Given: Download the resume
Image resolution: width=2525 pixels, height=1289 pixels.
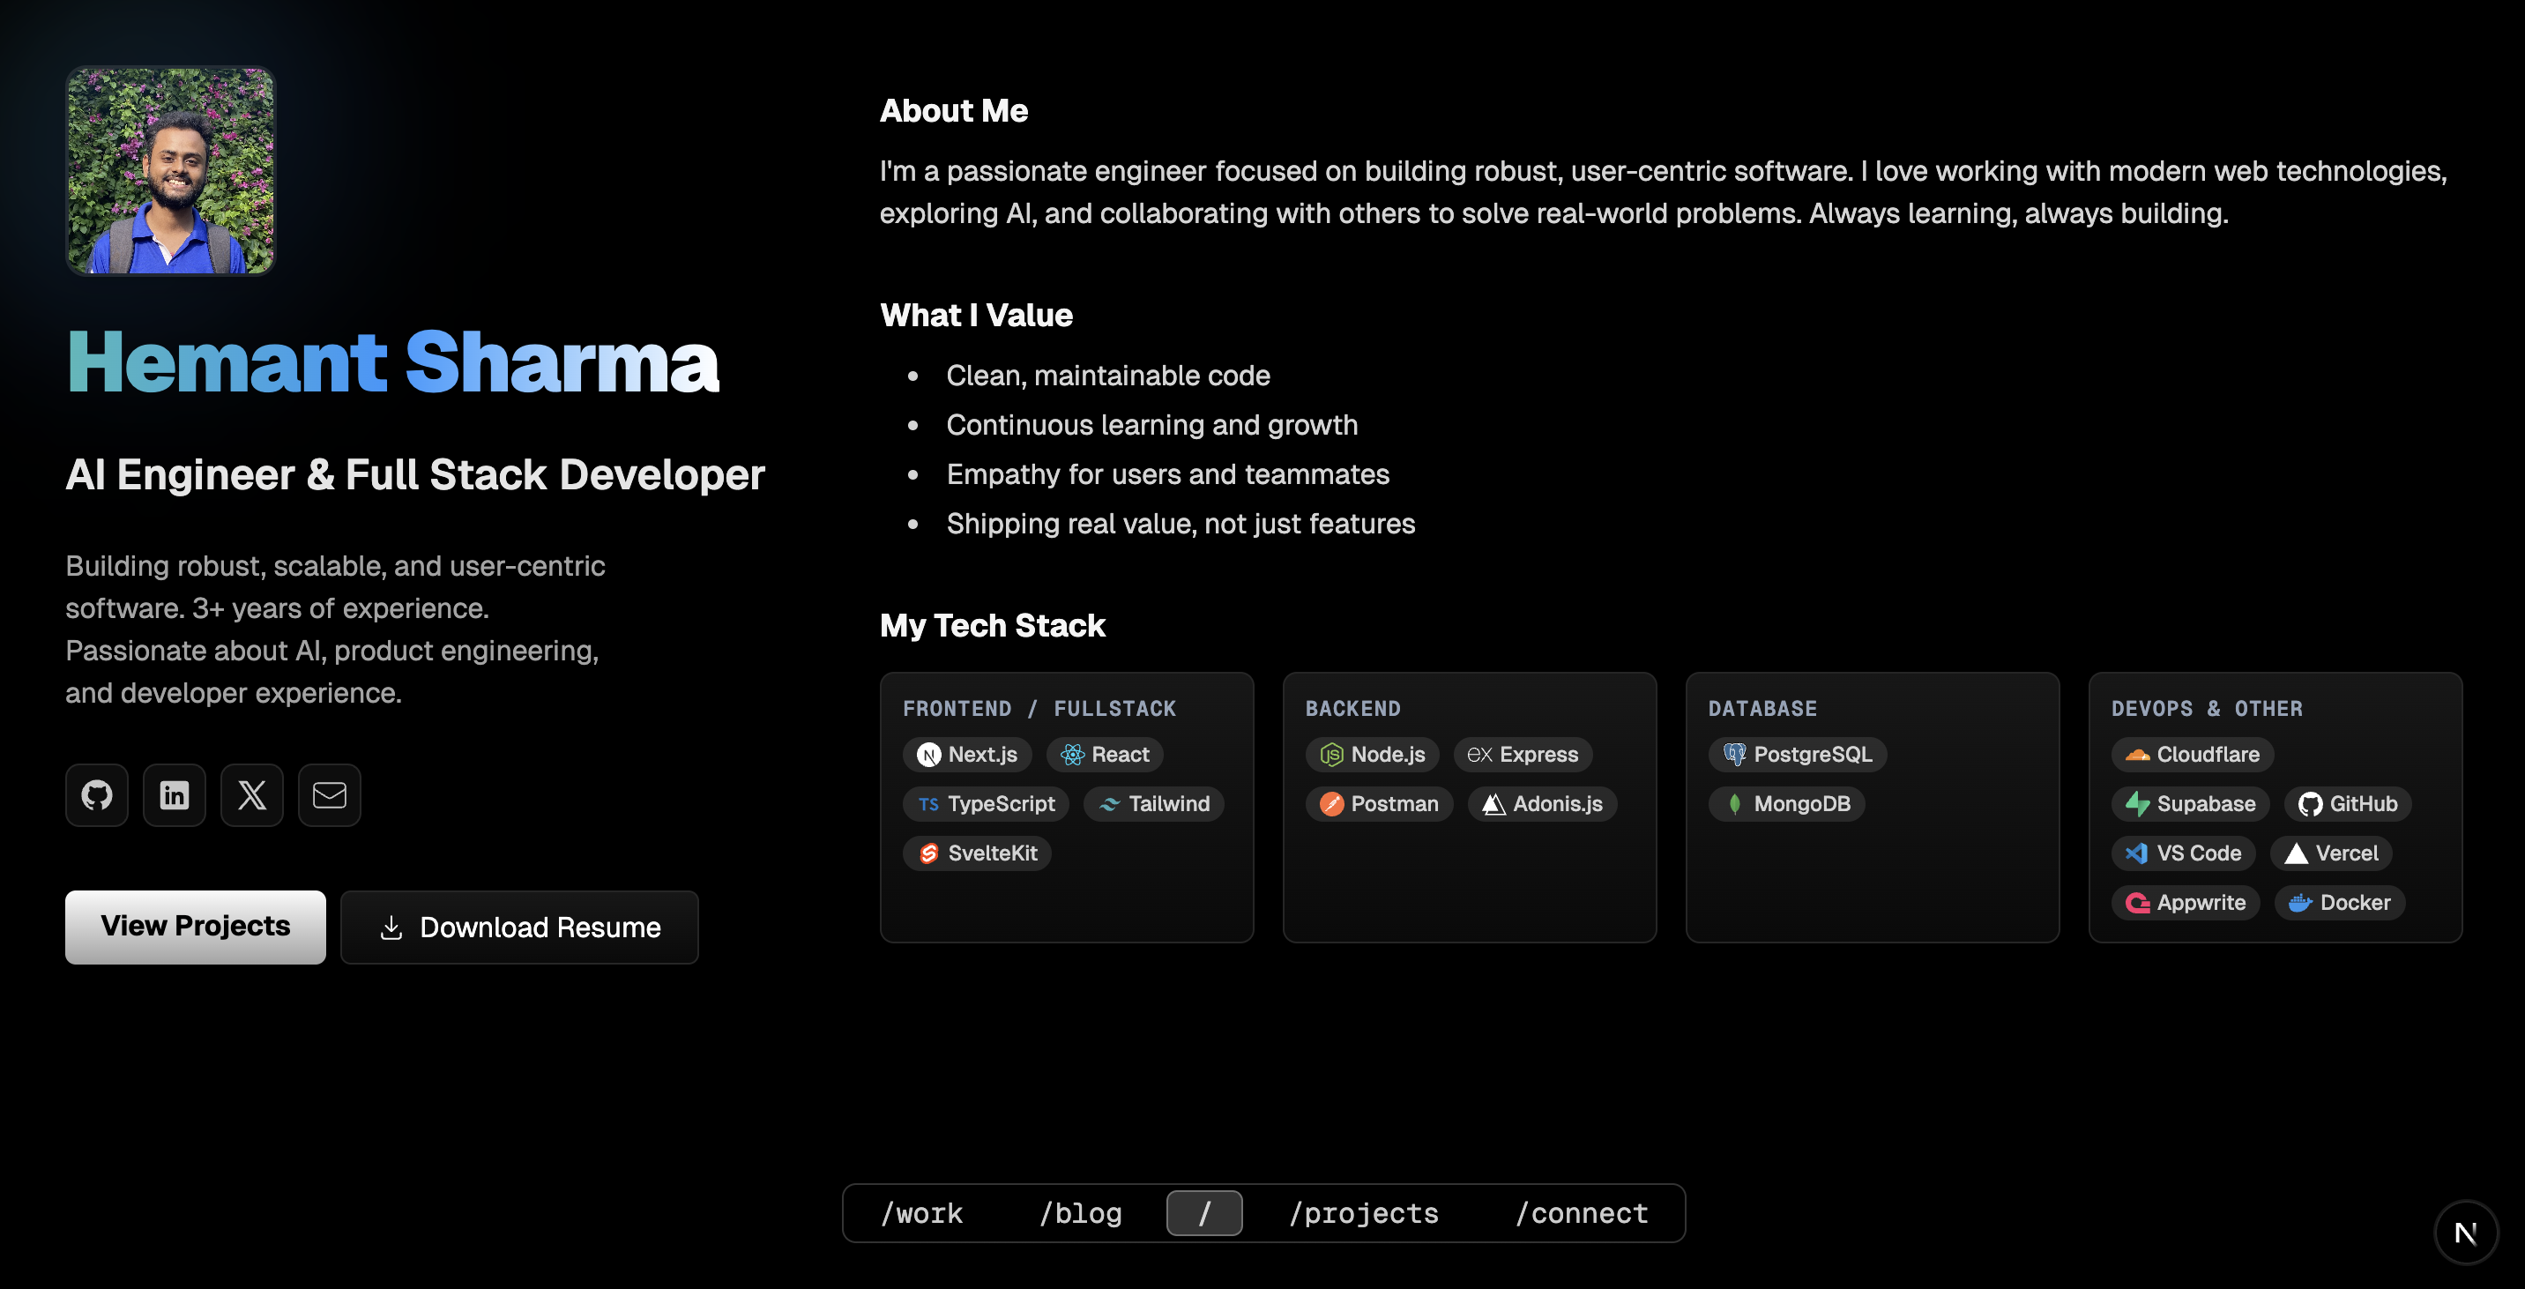Looking at the screenshot, I should (x=518, y=927).
